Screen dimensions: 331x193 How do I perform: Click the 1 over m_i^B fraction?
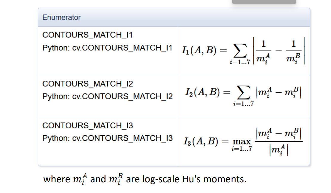(293, 52)
